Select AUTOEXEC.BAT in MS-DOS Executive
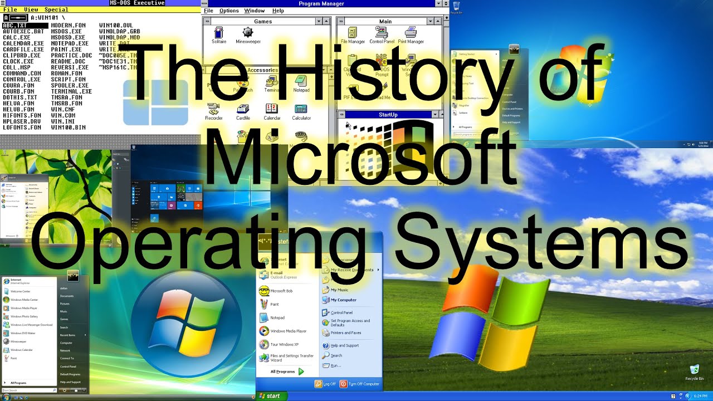This screenshot has width=713, height=401. 23,32
